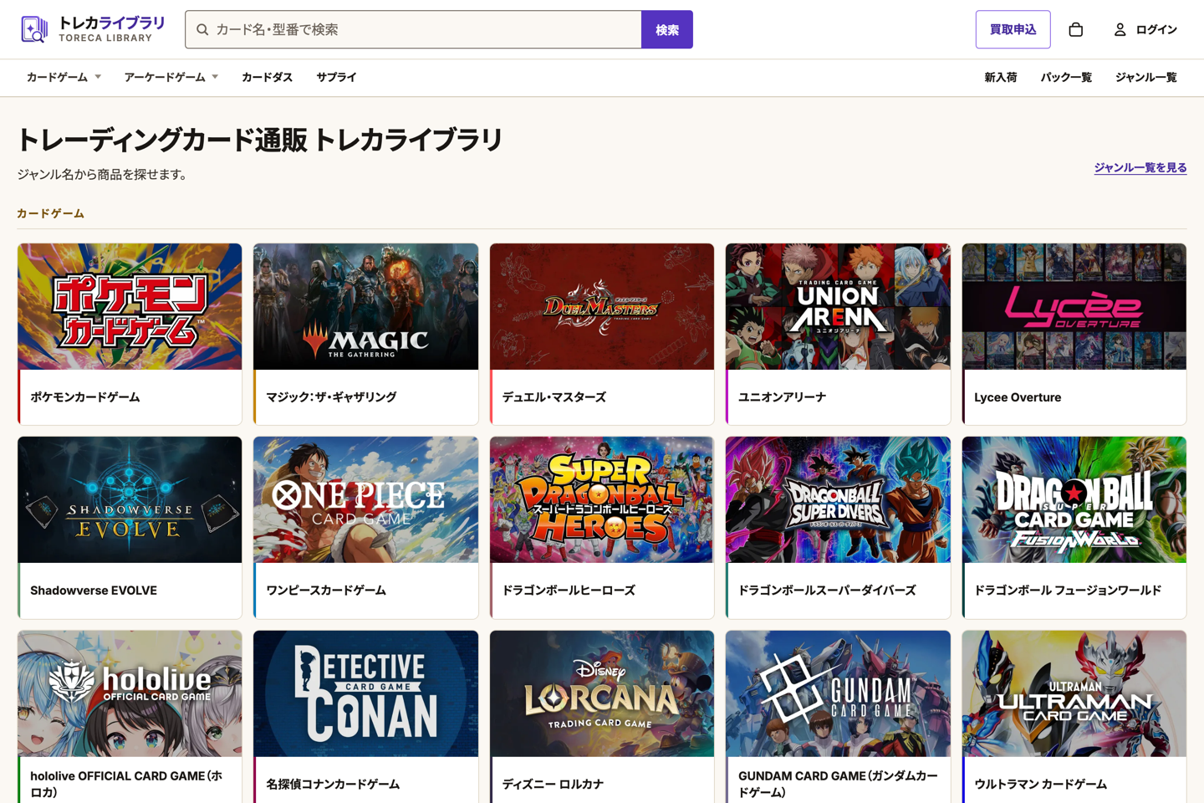Open the Union Arena banner image
Image resolution: width=1204 pixels, height=803 pixels.
(x=838, y=307)
